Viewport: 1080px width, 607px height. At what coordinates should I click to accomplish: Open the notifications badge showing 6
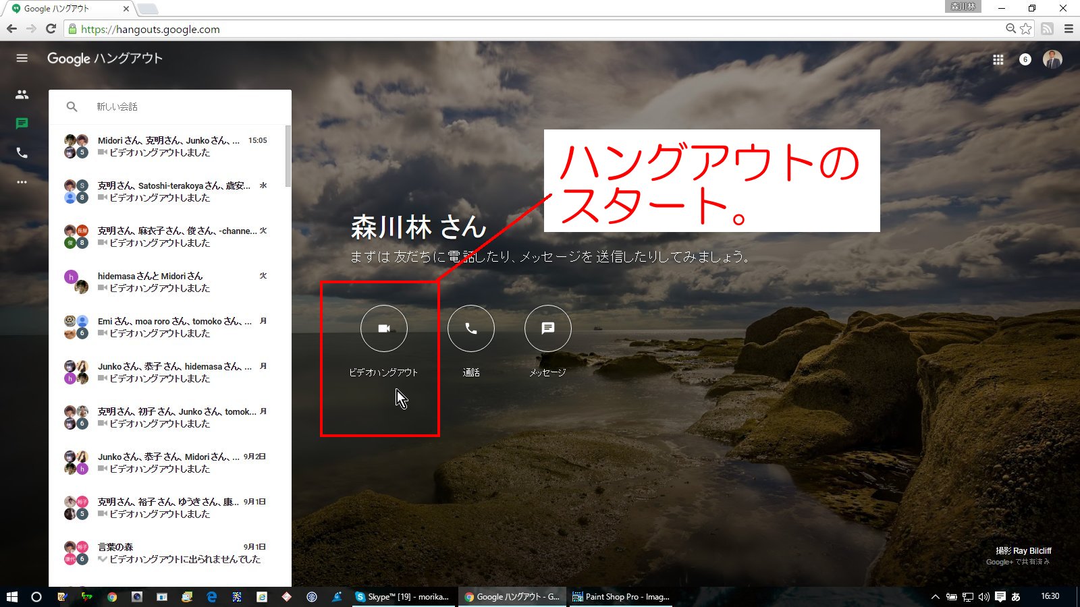click(1025, 59)
